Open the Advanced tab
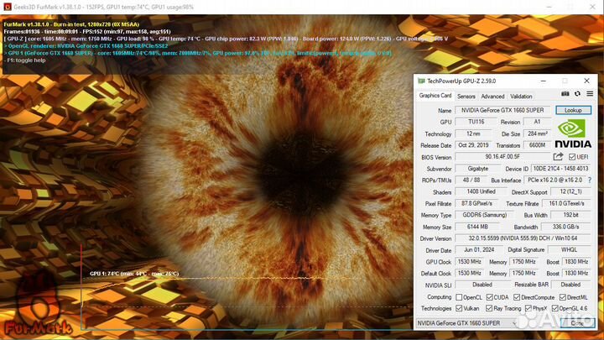 tap(492, 97)
